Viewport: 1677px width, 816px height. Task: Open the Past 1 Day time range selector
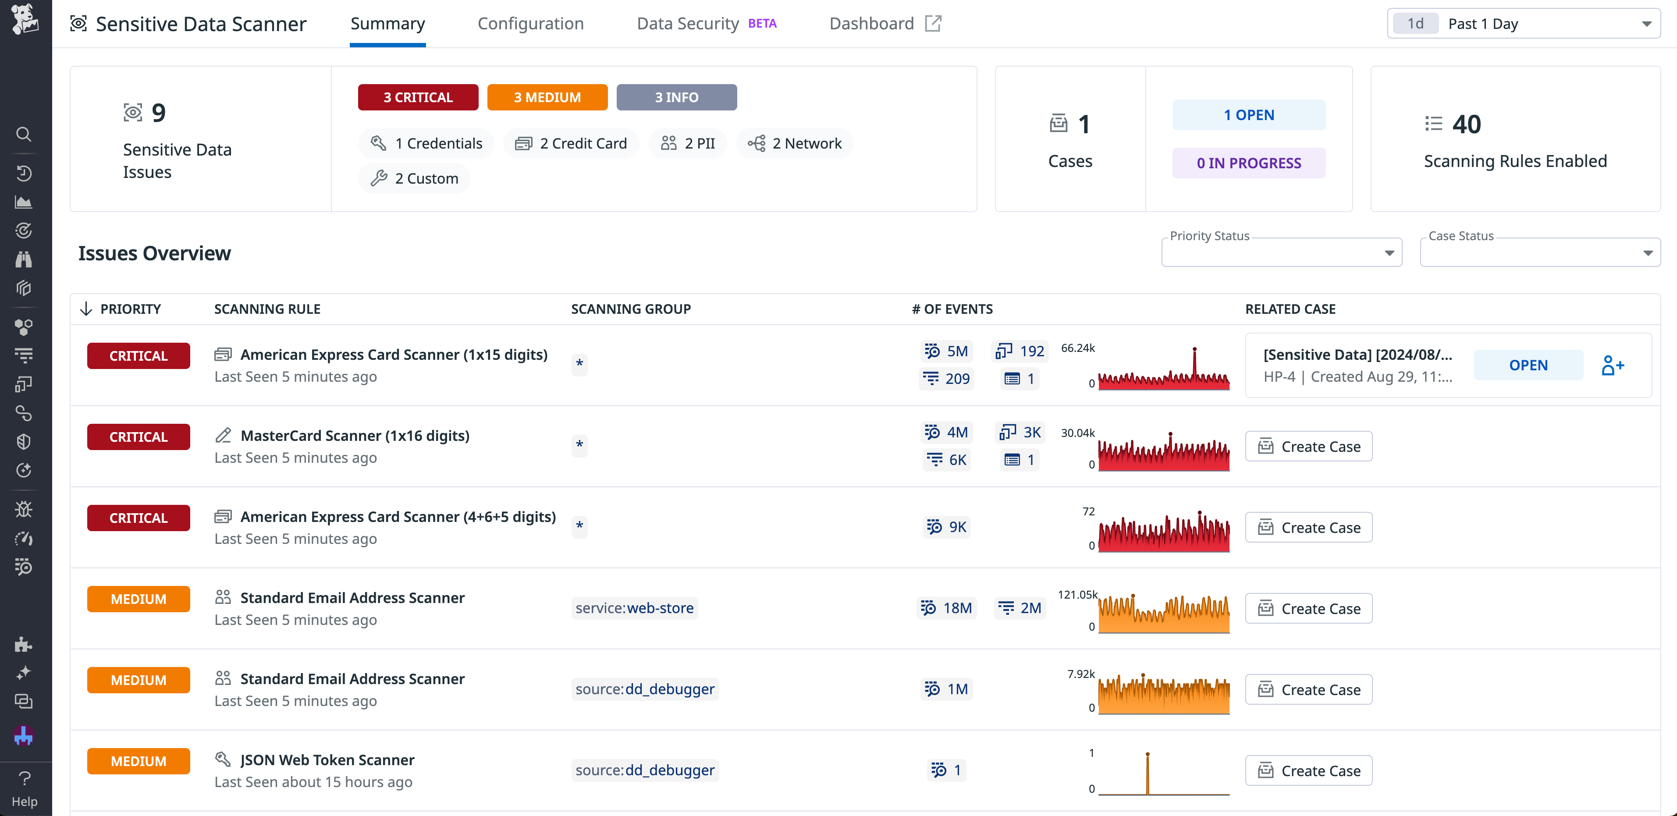1523,23
